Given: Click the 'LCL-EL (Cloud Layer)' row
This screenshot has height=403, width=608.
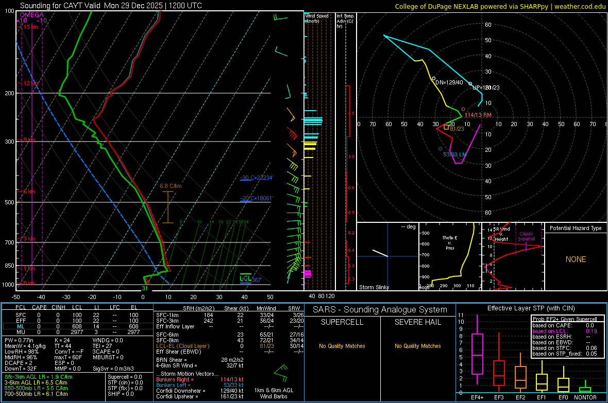Looking at the screenshot, I should (230, 346).
